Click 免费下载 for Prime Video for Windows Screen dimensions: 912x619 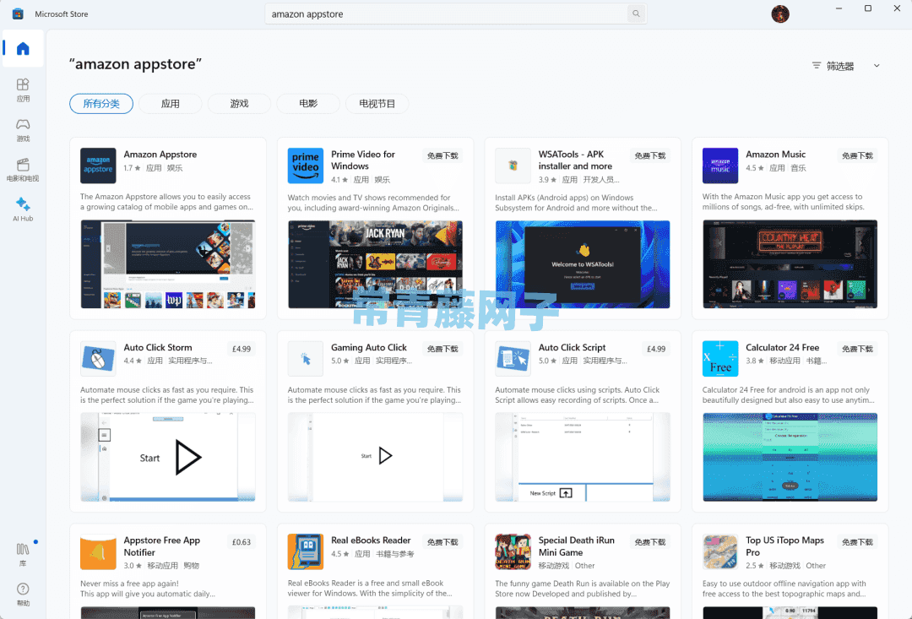click(442, 155)
